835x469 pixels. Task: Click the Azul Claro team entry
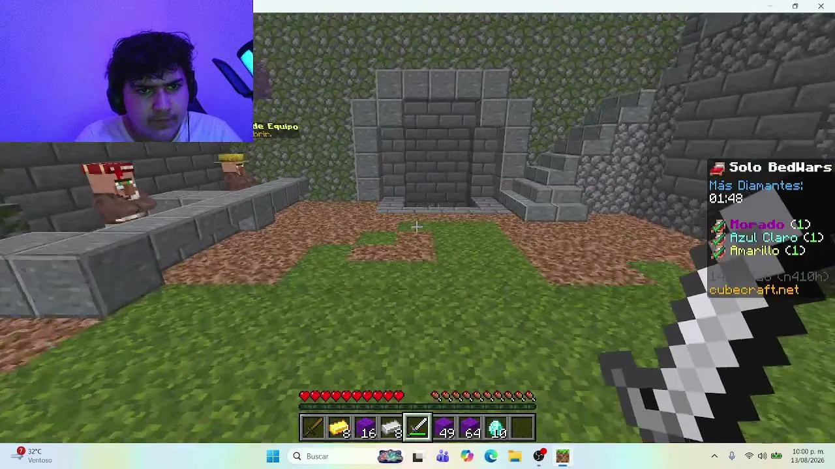pos(776,238)
